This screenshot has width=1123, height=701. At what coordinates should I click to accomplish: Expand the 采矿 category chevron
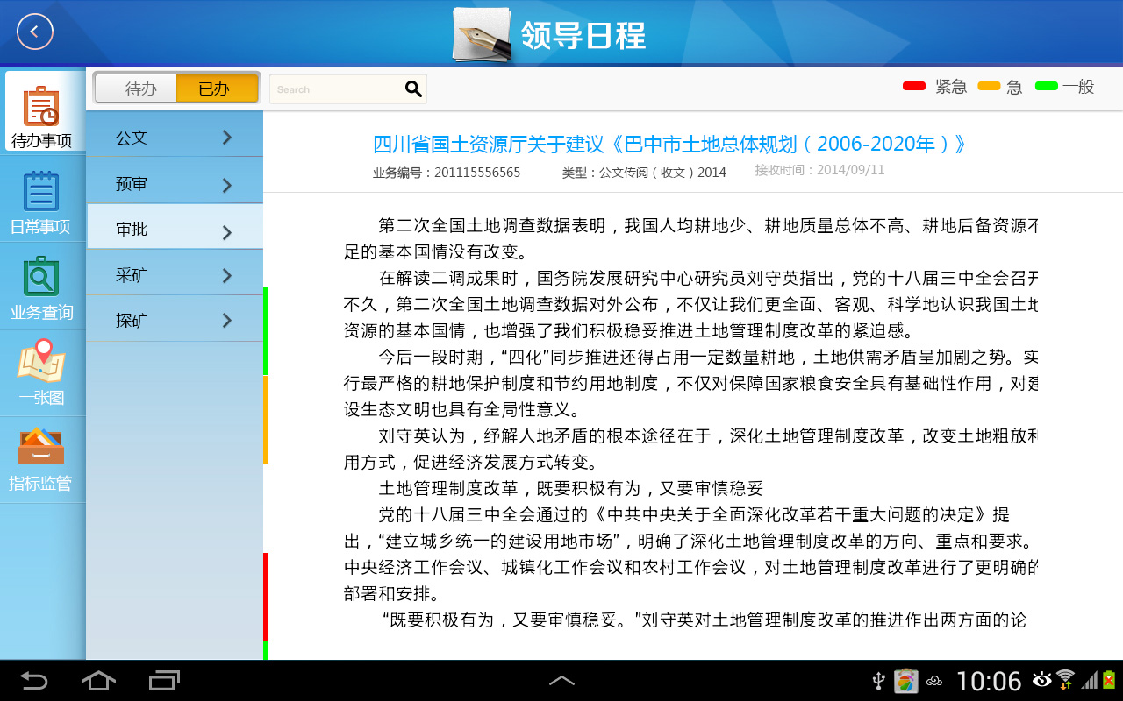[x=227, y=276]
